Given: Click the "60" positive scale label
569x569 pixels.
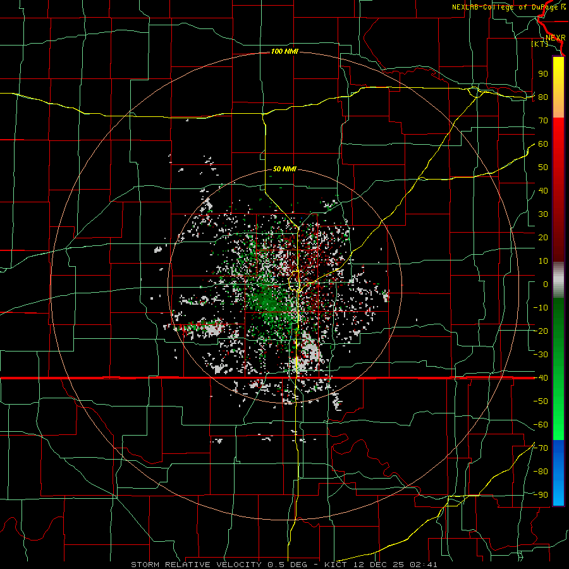Looking at the screenshot, I should tap(543, 144).
